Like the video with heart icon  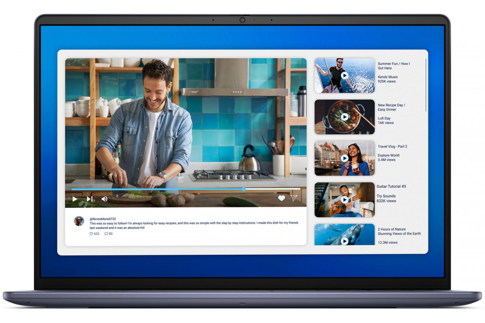tap(281, 198)
